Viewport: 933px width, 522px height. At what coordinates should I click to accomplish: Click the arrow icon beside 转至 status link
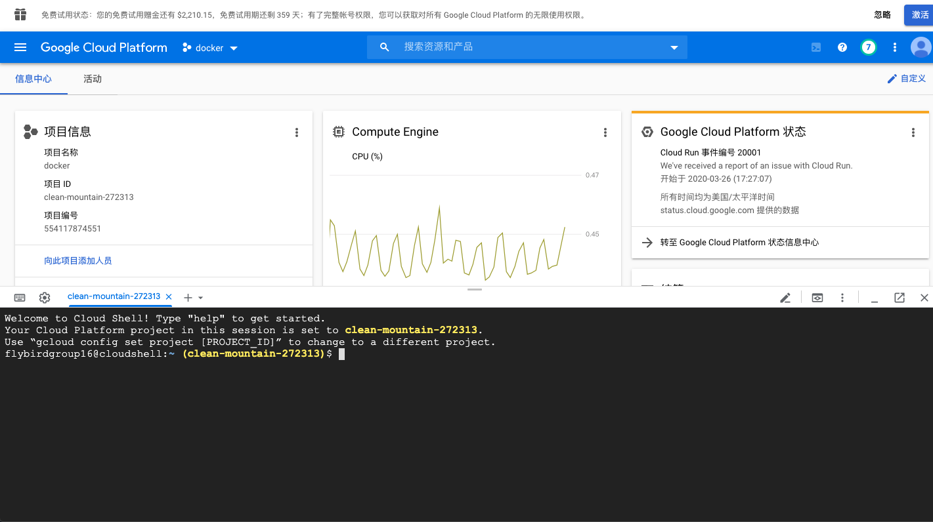647,242
